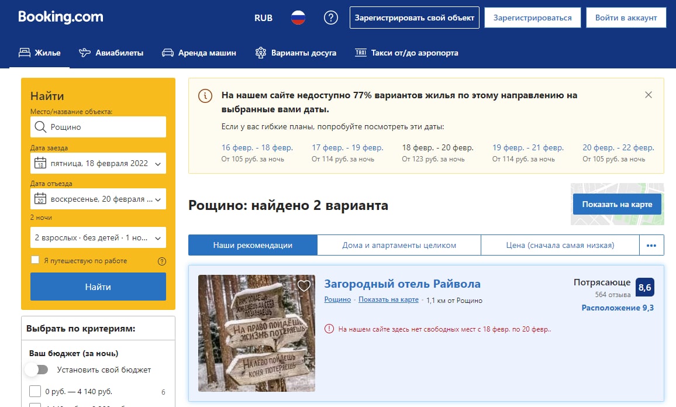The image size is (676, 407).
Task: Click the Зарегистрироваться button
Action: point(532,18)
